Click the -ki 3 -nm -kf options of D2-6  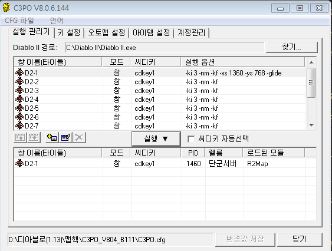[x=201, y=117]
